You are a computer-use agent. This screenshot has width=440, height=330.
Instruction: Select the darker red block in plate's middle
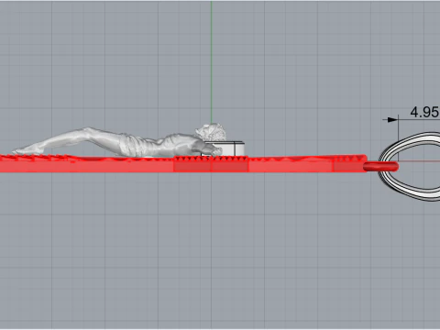[x=211, y=164]
